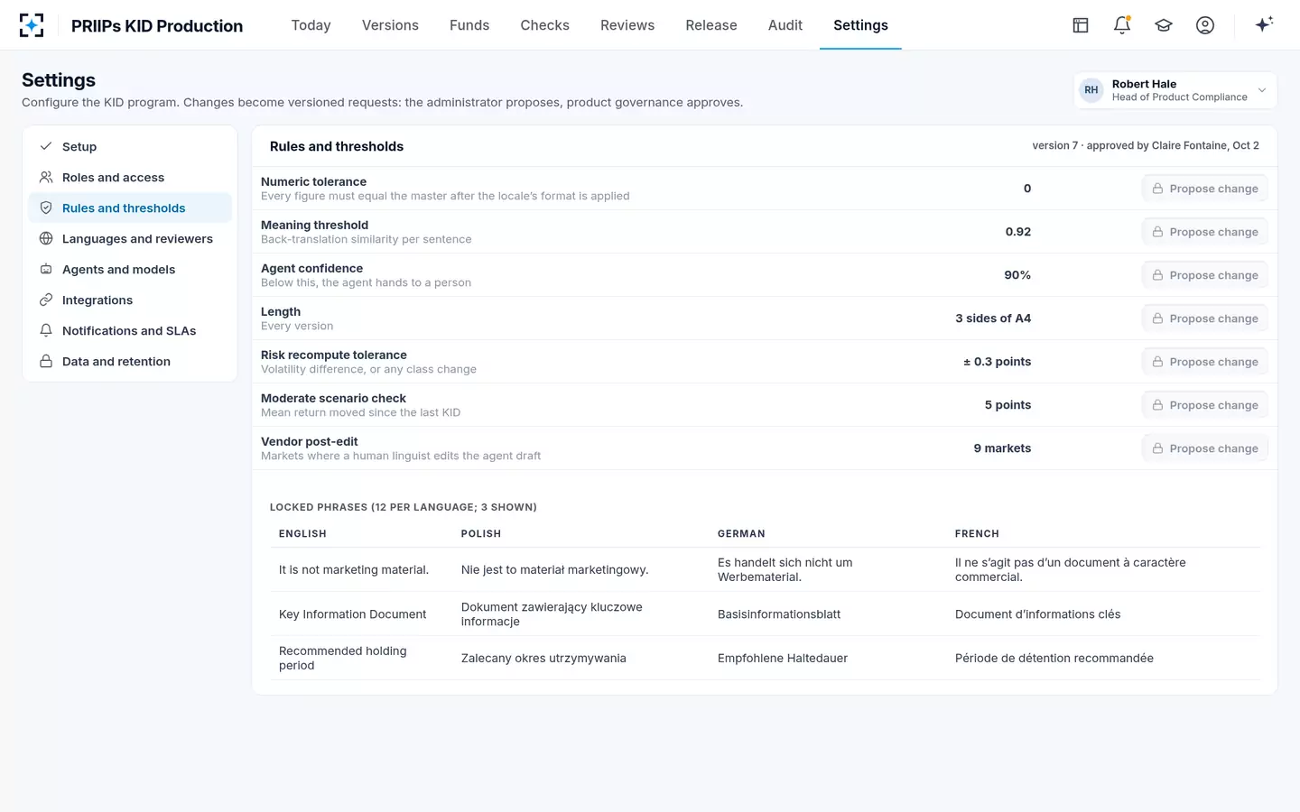This screenshot has height=812, width=1300.
Task: Open Notifications and SLAs settings section
Action: 130,330
